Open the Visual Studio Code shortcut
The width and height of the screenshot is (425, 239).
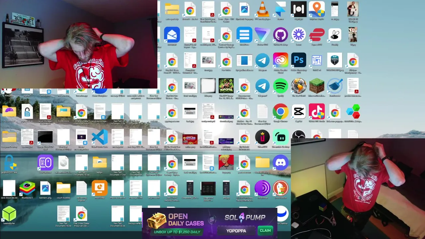100,137
